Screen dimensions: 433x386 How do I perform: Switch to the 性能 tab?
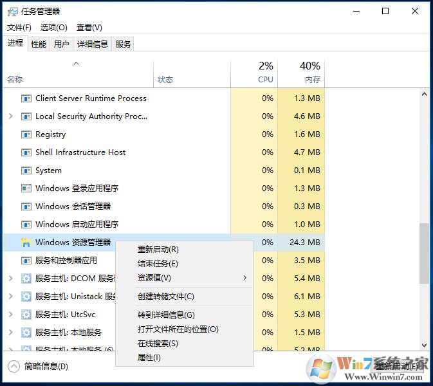click(39, 44)
